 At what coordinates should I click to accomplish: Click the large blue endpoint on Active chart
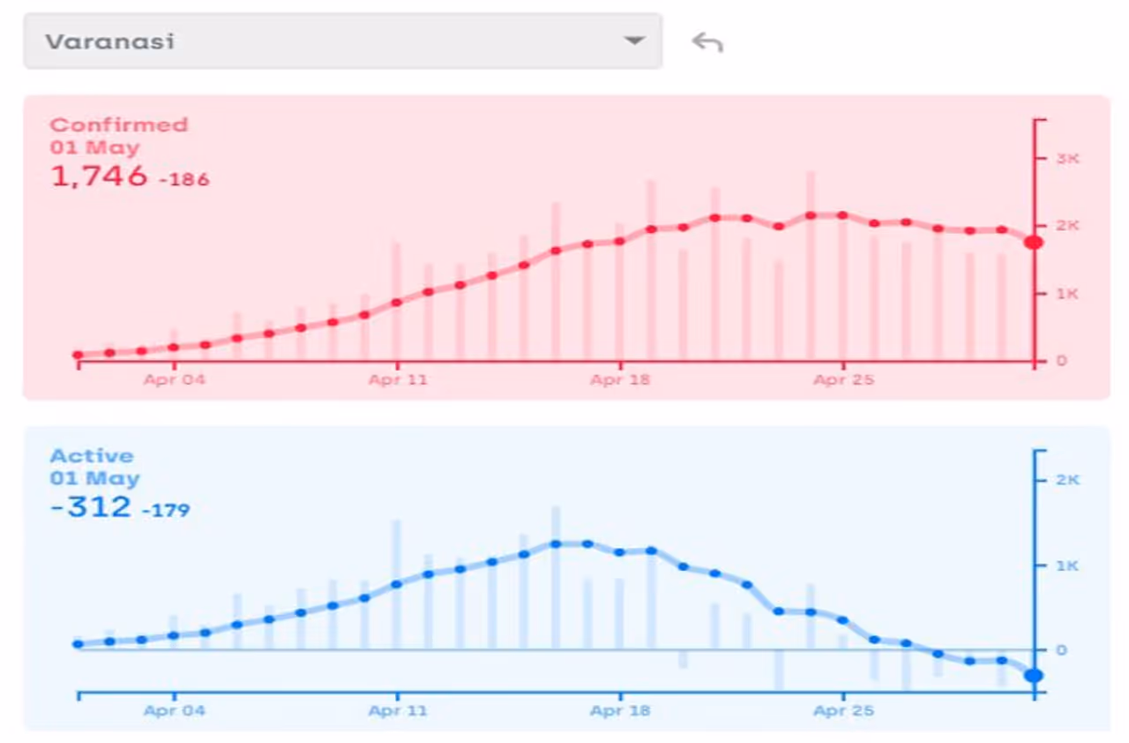(x=1033, y=675)
